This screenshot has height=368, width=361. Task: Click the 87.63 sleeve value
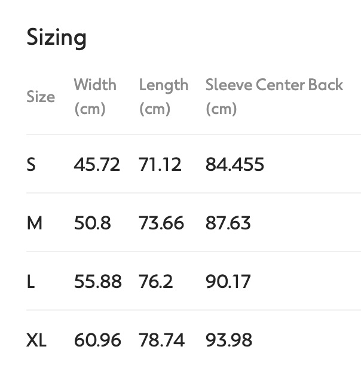point(228,223)
